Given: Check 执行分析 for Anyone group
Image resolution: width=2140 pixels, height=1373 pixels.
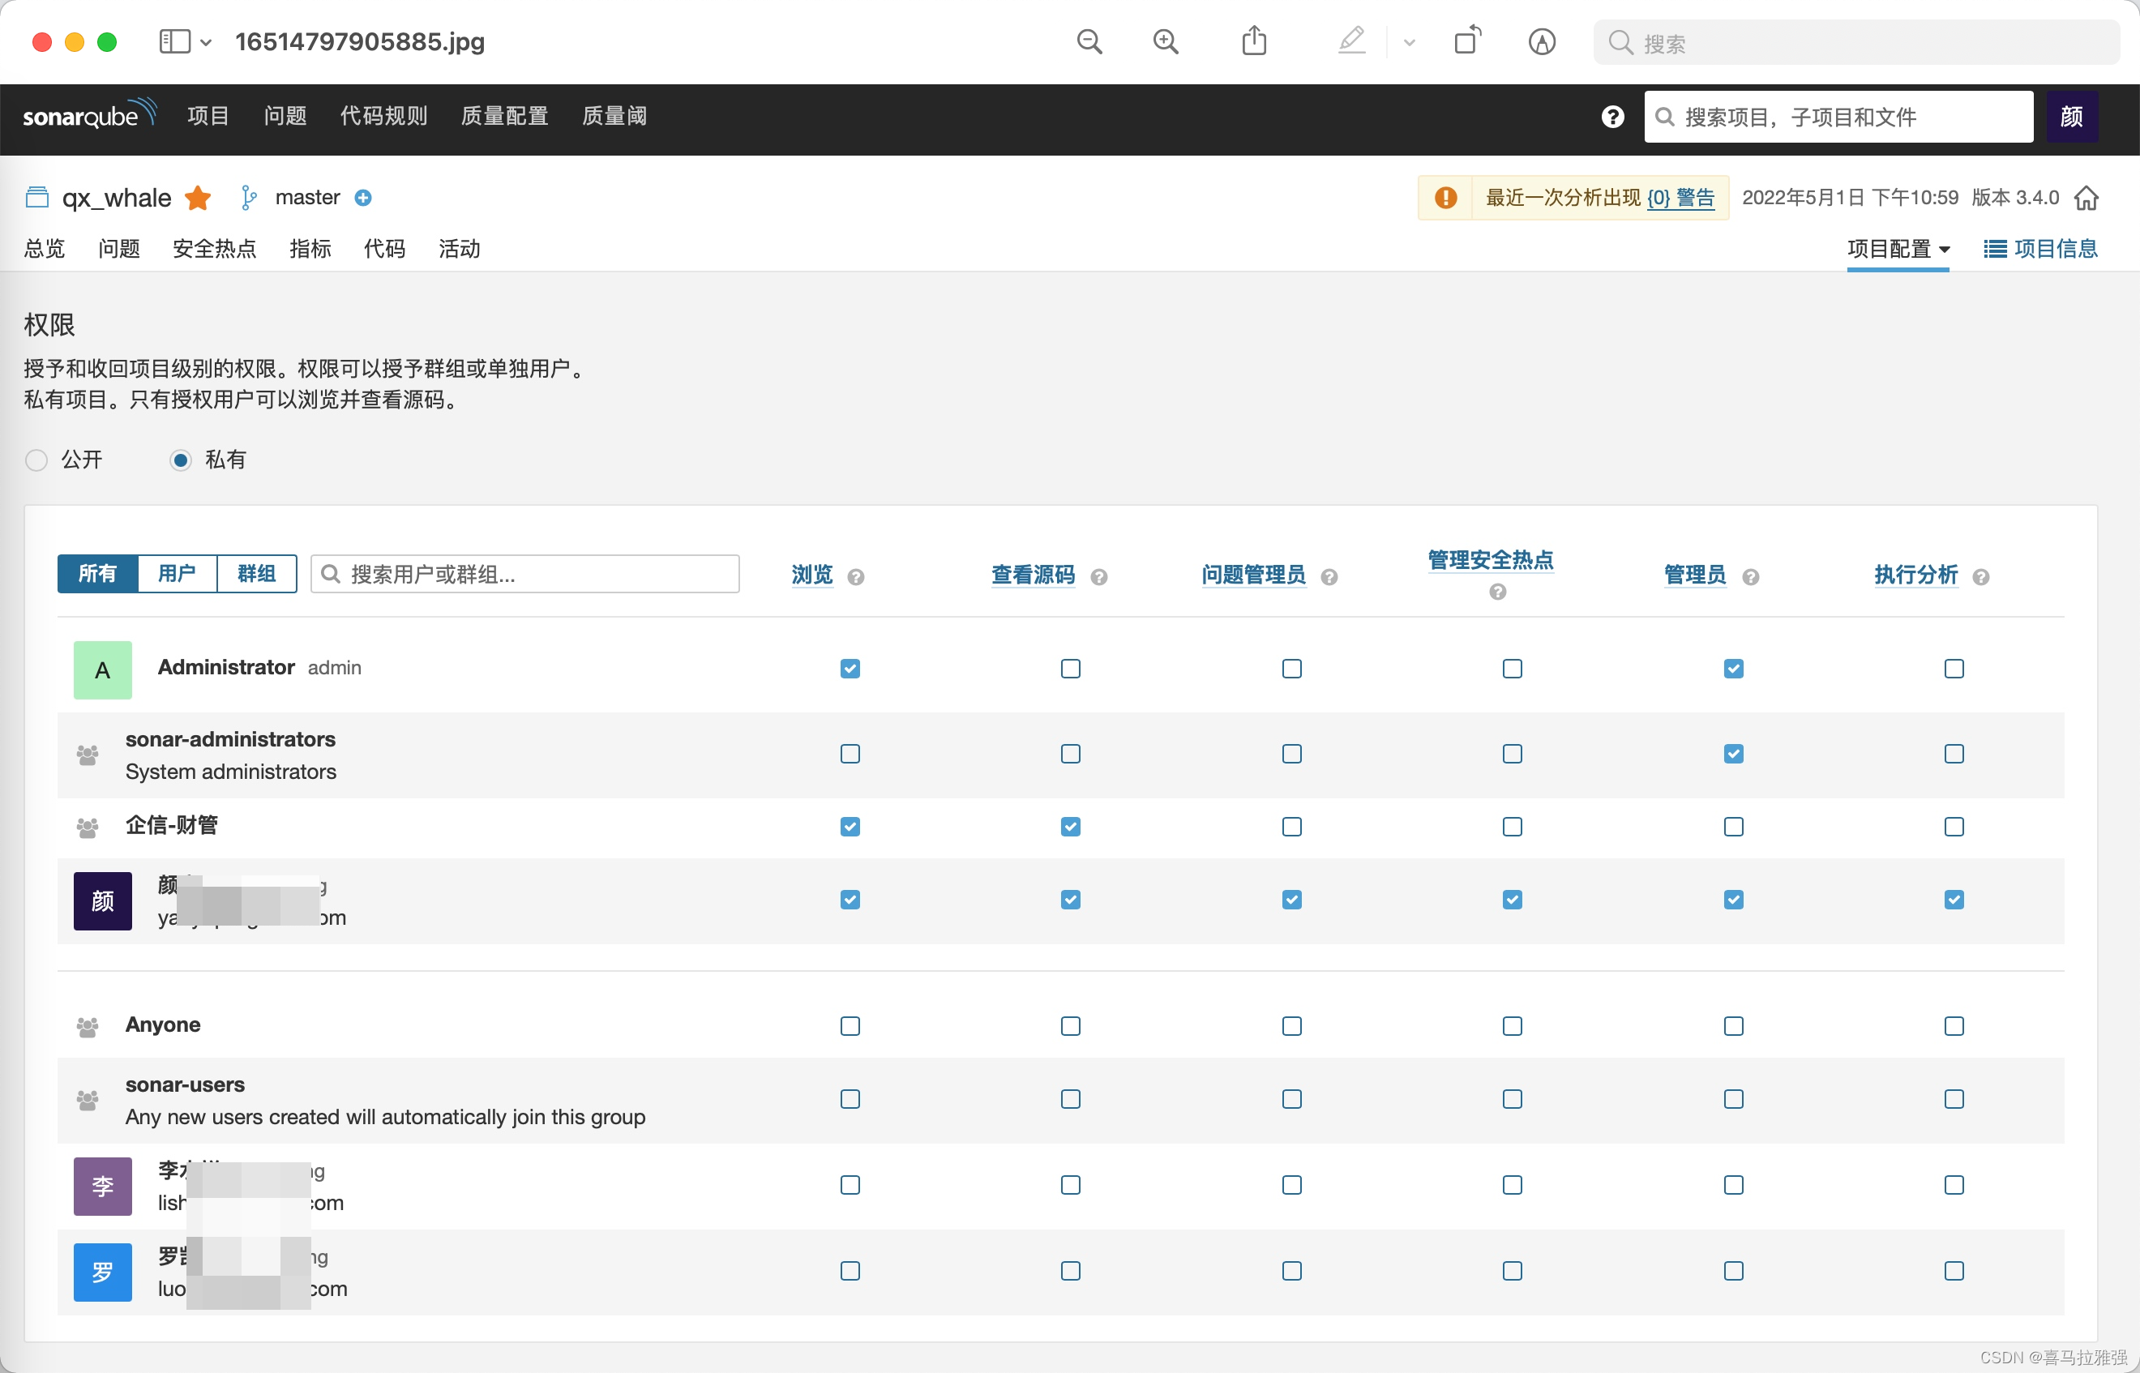Looking at the screenshot, I should point(1954,1026).
